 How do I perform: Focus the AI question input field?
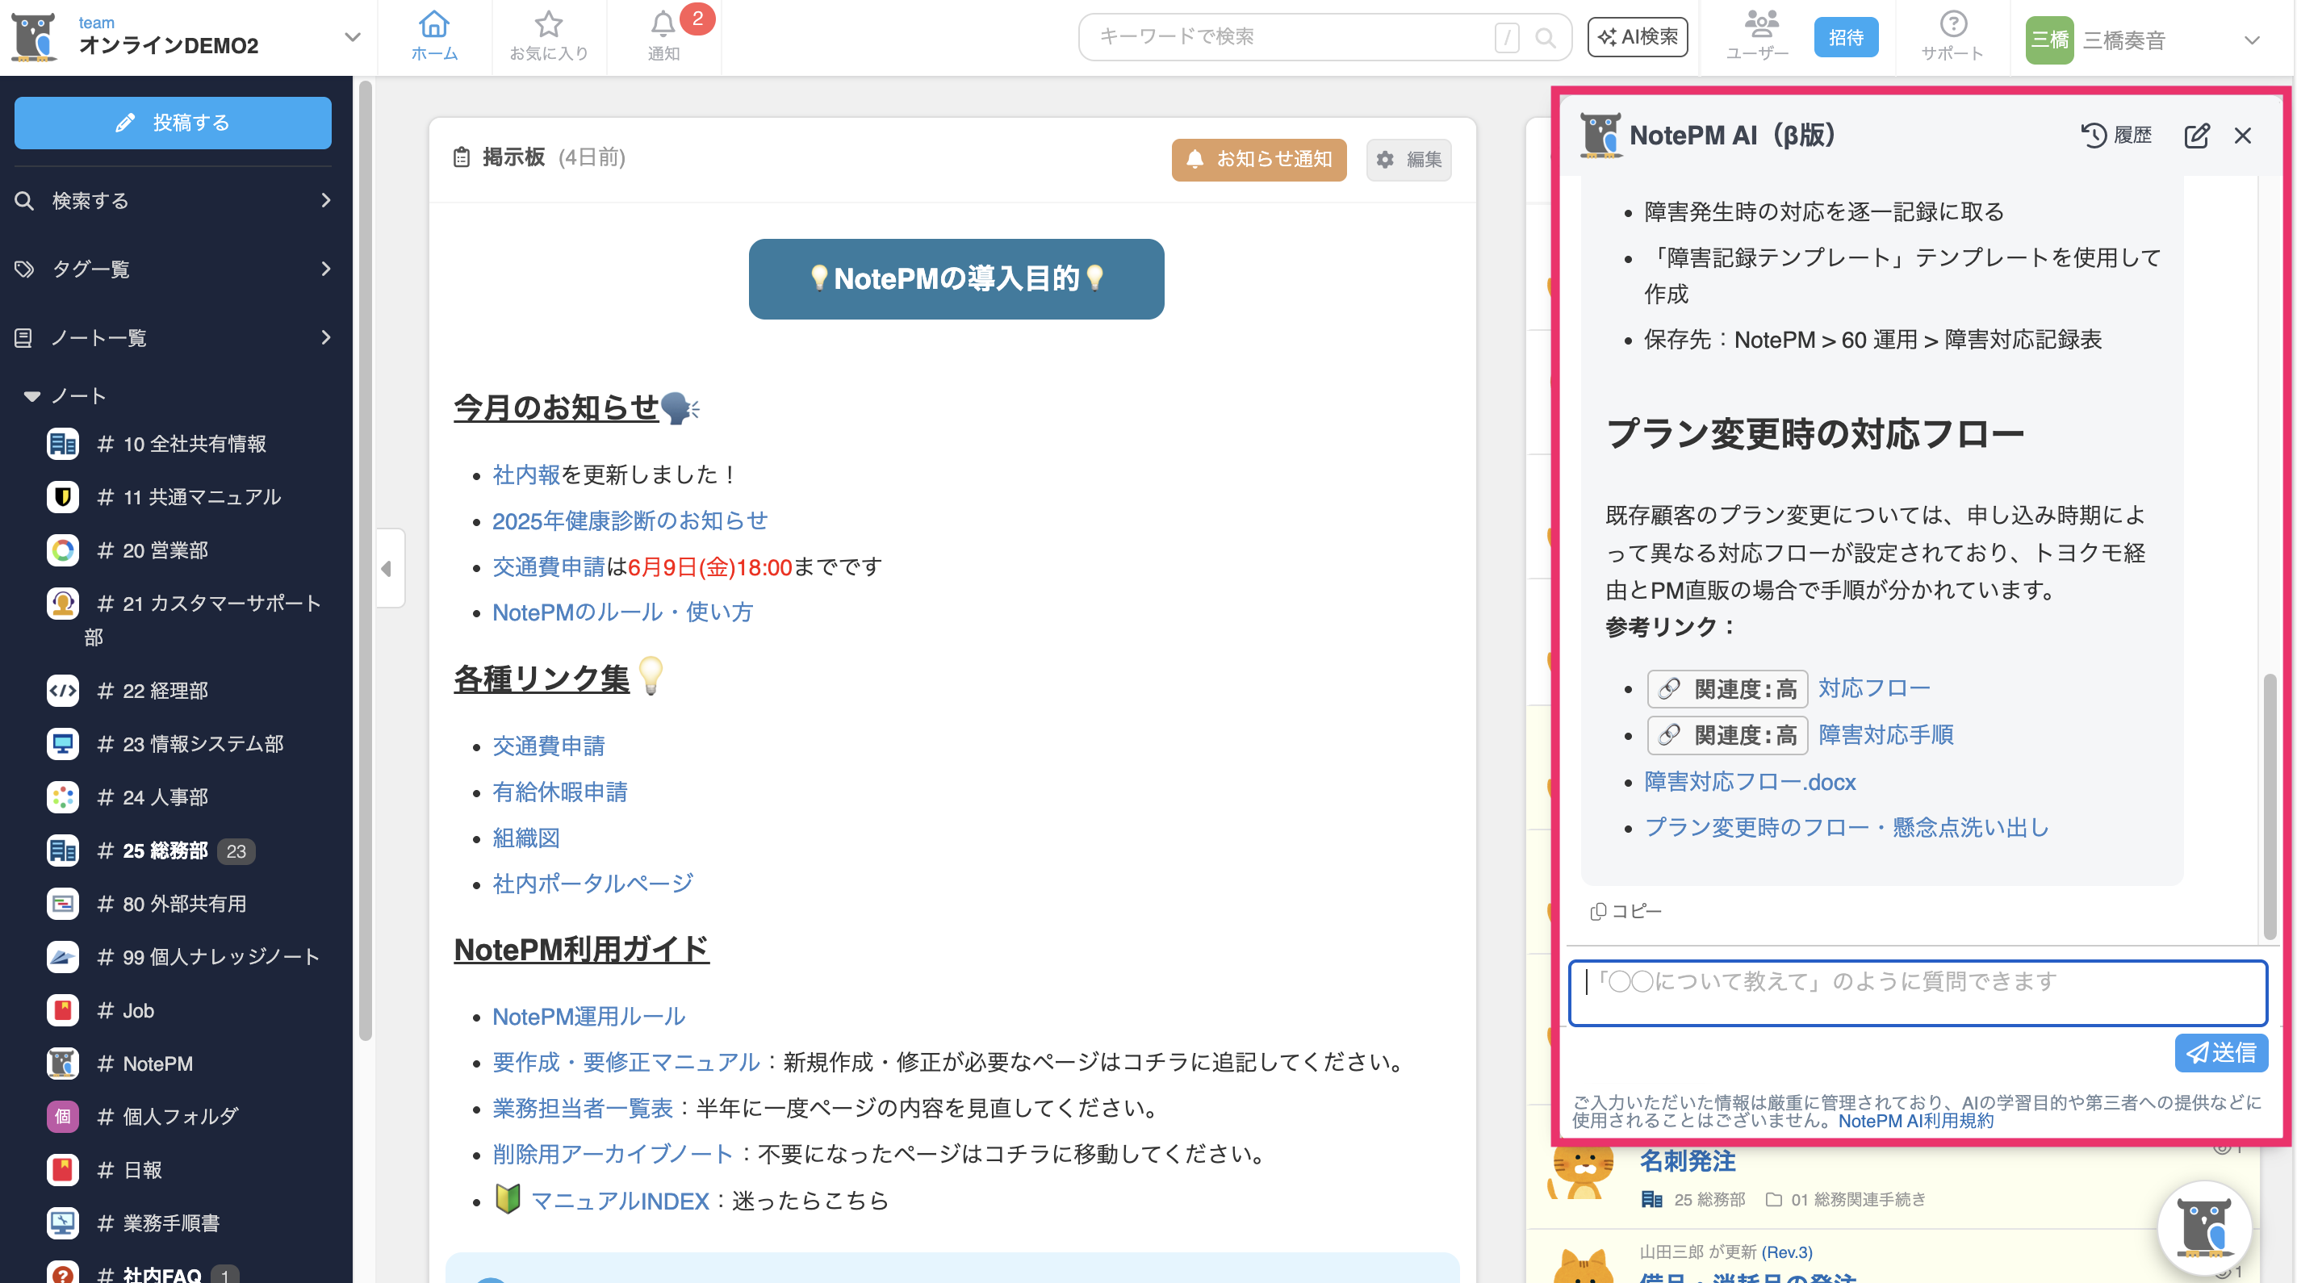[1917, 993]
